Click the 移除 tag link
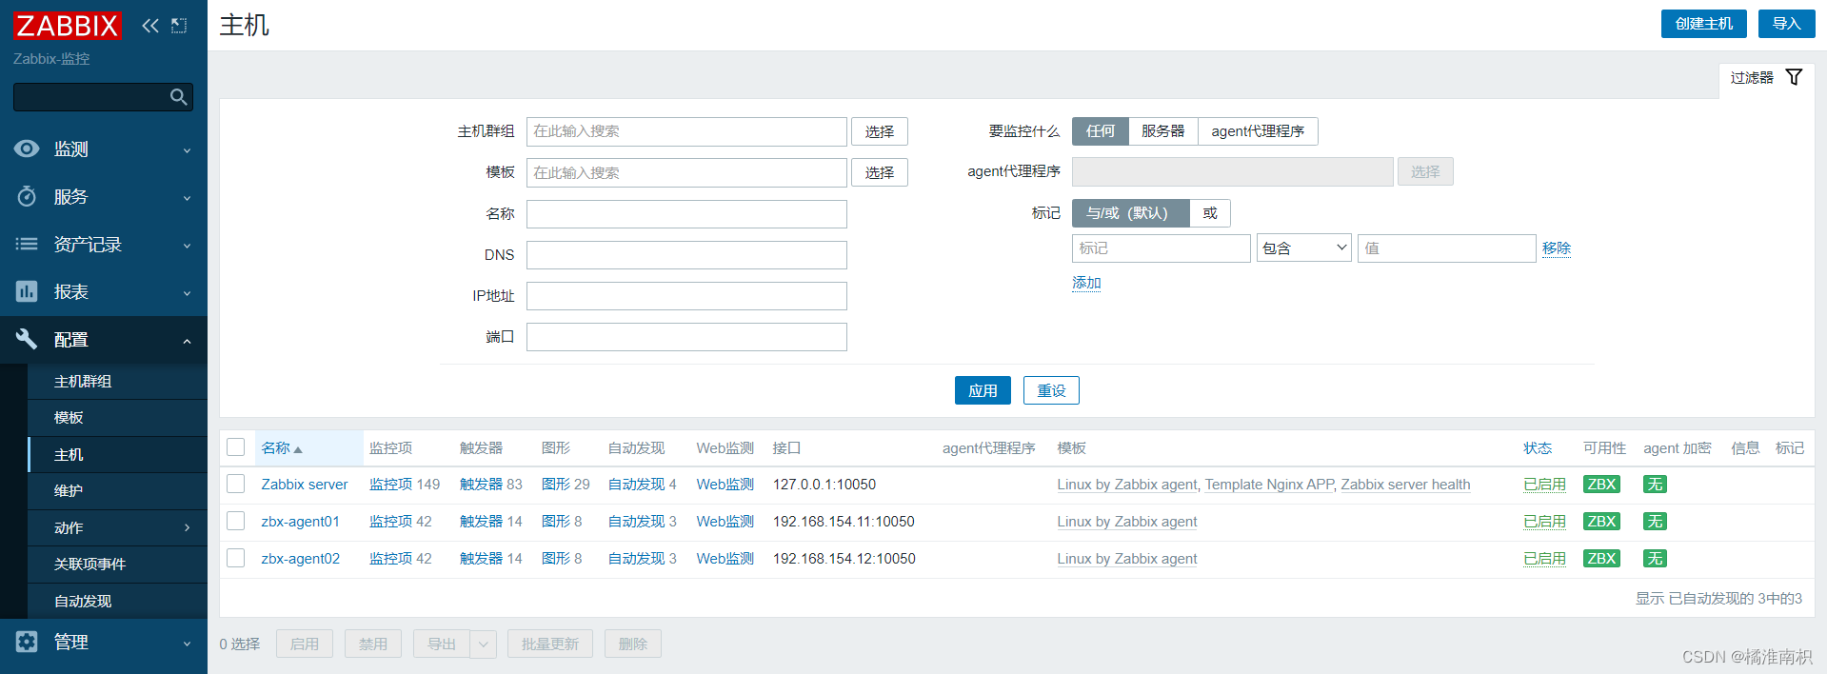1827x674 pixels. coord(1557,248)
